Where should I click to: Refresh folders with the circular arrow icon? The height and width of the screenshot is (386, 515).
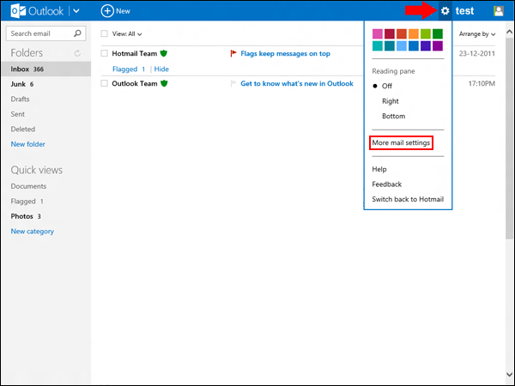click(x=77, y=53)
